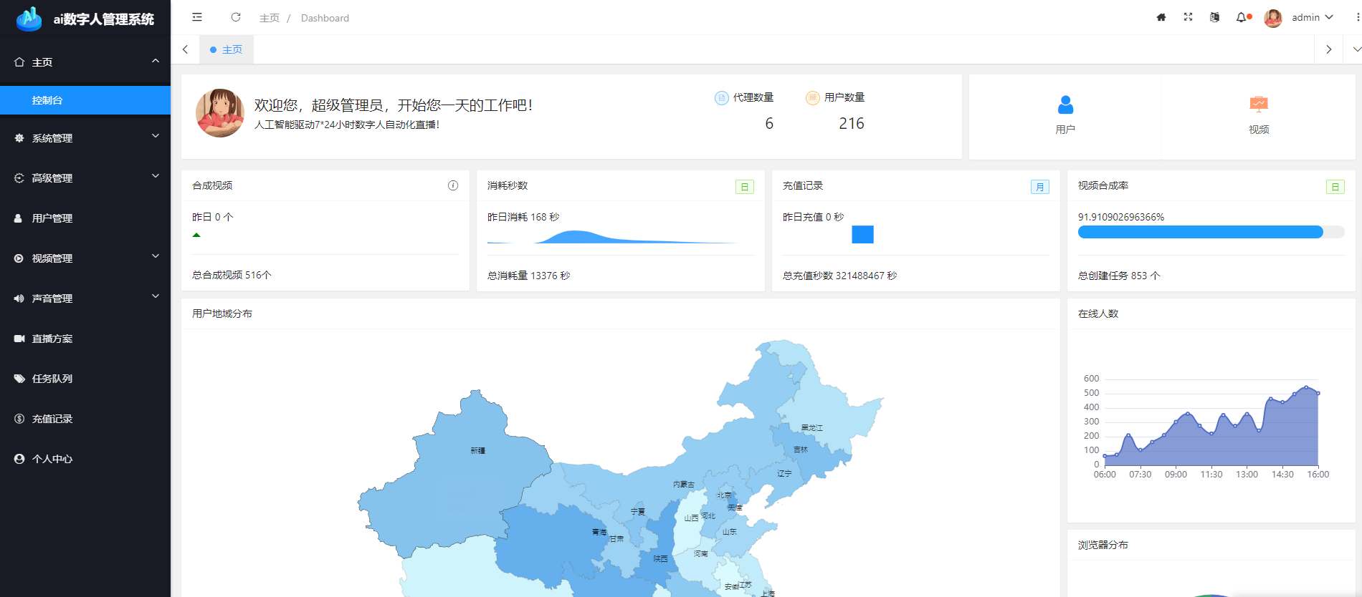Toggle fullscreen mode icon
Image resolution: width=1362 pixels, height=597 pixels.
click(1188, 17)
